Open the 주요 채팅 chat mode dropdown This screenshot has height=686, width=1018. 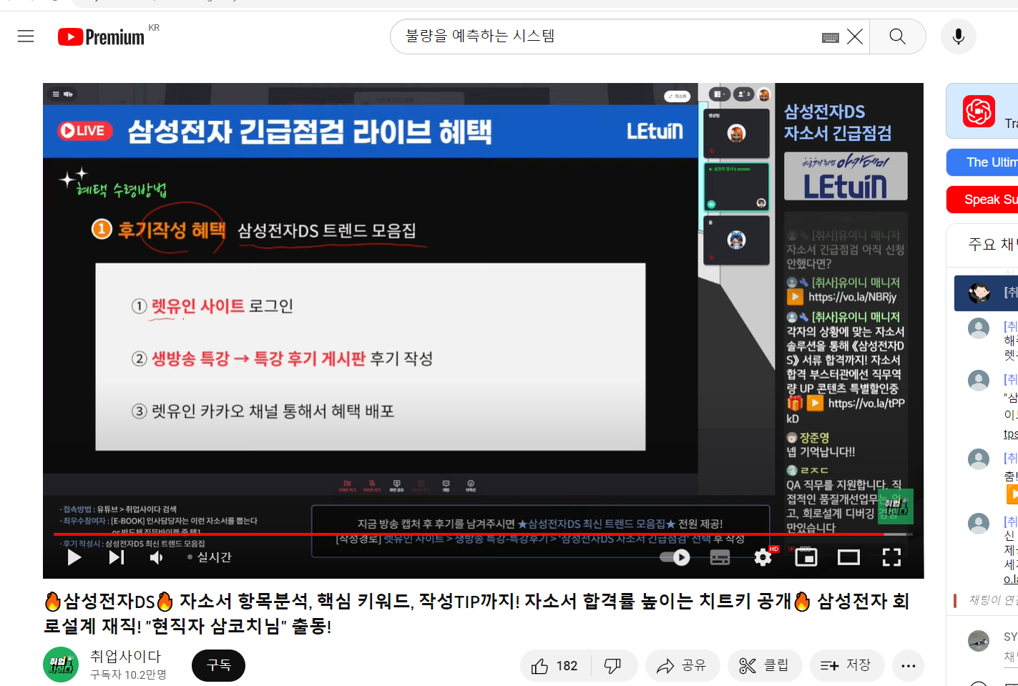[992, 245]
